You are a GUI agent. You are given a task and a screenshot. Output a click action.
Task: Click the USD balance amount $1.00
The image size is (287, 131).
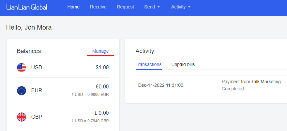(102, 68)
